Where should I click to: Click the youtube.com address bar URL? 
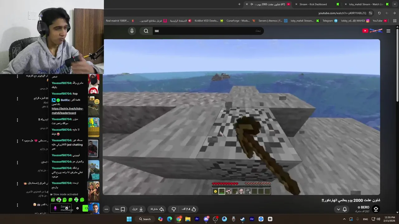click(x=342, y=13)
